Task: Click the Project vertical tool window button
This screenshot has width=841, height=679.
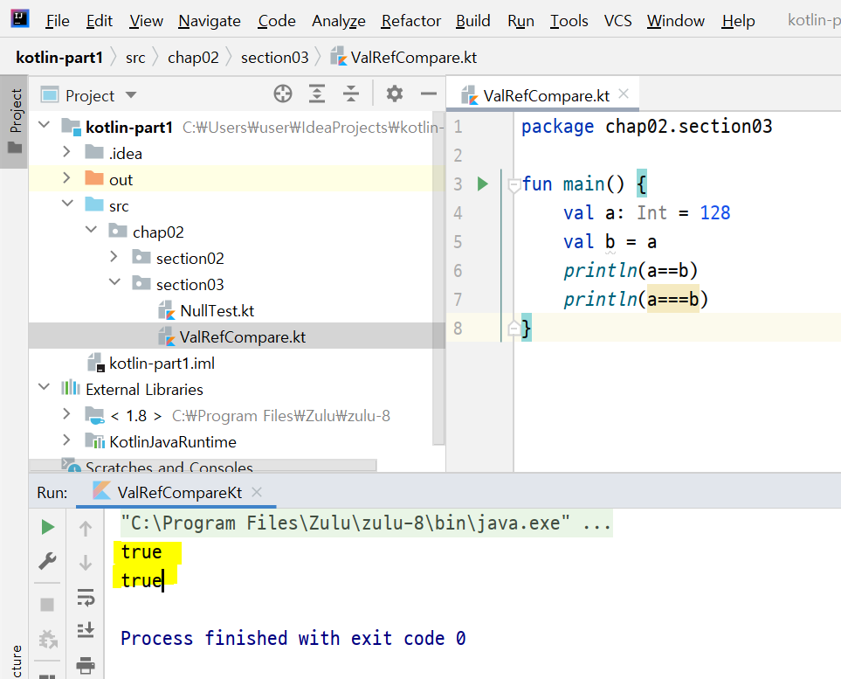Action: click(15, 121)
